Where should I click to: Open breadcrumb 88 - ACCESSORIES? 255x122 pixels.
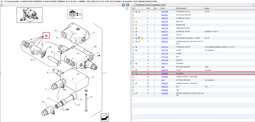114,1
